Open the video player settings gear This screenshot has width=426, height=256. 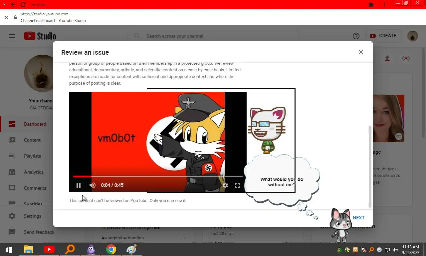[225, 185]
